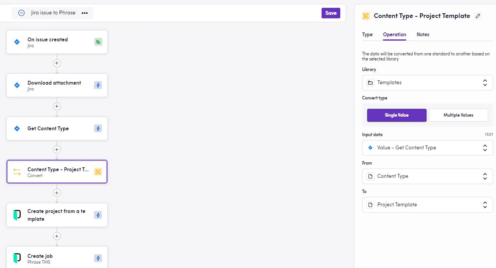Viewport: 496px width, 268px height.
Task: Select the Single Value convert type
Action: coord(396,115)
